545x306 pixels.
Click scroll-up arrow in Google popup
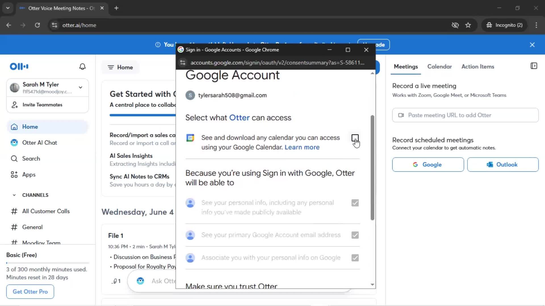[372, 73]
